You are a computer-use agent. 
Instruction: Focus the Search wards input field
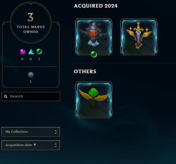pyautogui.click(x=31, y=97)
